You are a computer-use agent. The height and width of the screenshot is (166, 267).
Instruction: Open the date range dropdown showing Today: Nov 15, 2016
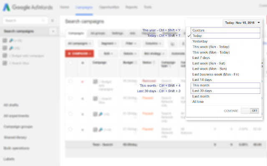tap(242, 23)
